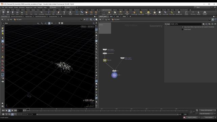Open the Windows menu

[22, 7]
